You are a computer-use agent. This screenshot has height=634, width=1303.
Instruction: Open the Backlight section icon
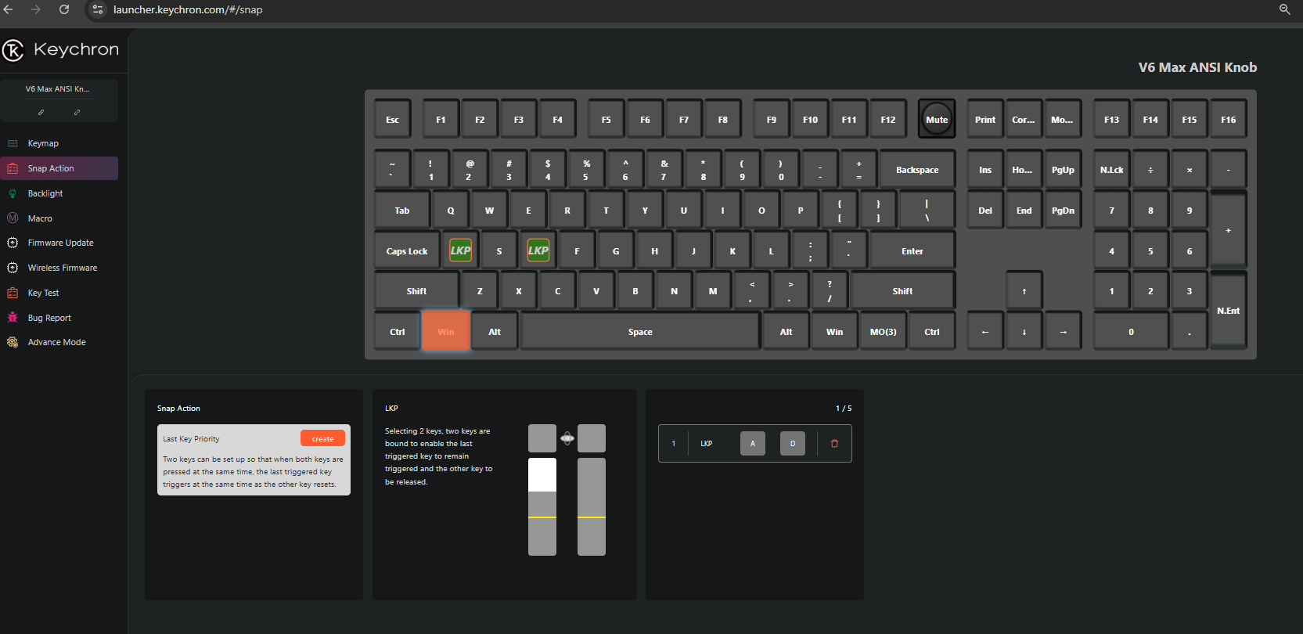13,193
